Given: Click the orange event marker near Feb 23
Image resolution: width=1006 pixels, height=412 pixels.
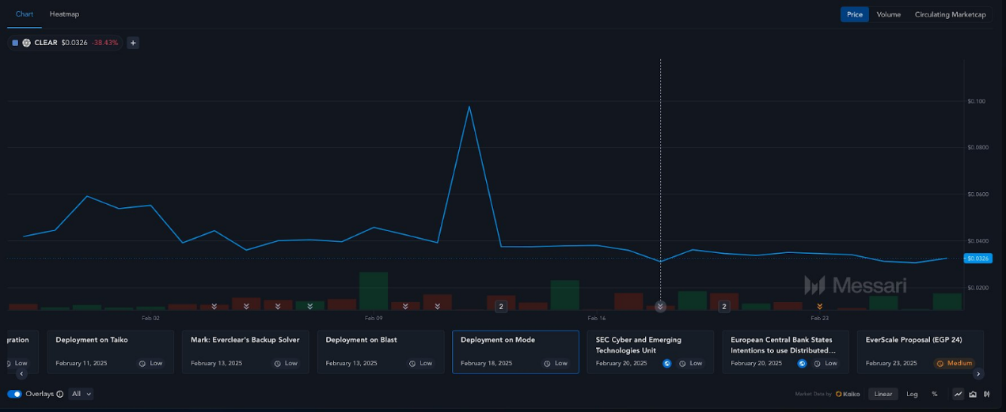Looking at the screenshot, I should pyautogui.click(x=819, y=306).
